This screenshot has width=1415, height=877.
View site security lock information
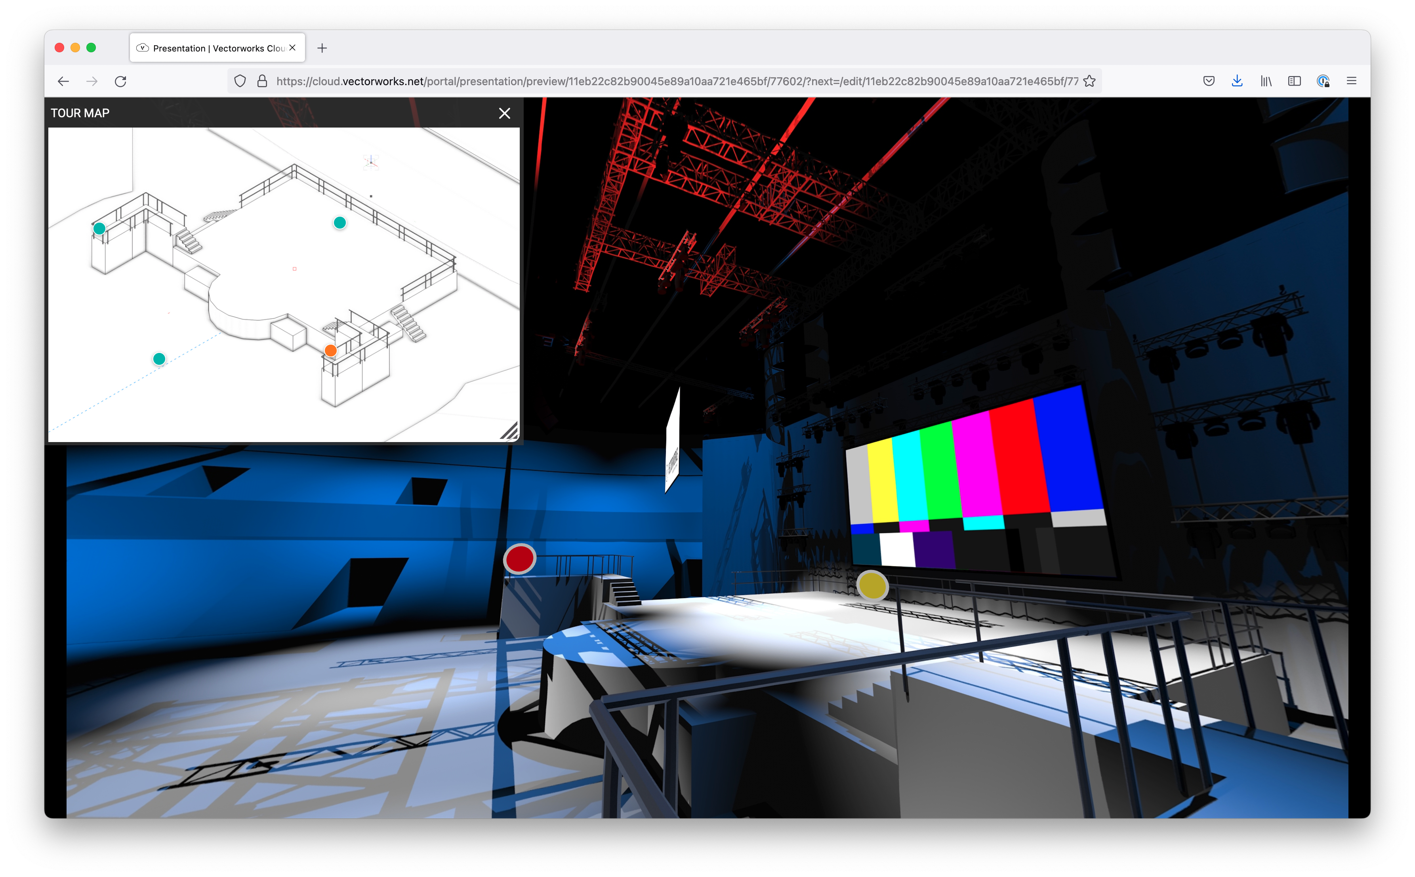[262, 81]
